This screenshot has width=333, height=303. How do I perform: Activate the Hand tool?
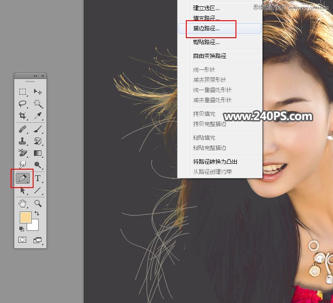(23, 203)
